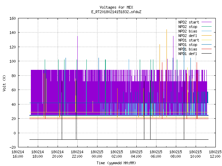Click the flat black NPD1 defl baseline
This screenshot has height=166, width=222.
[119, 139]
